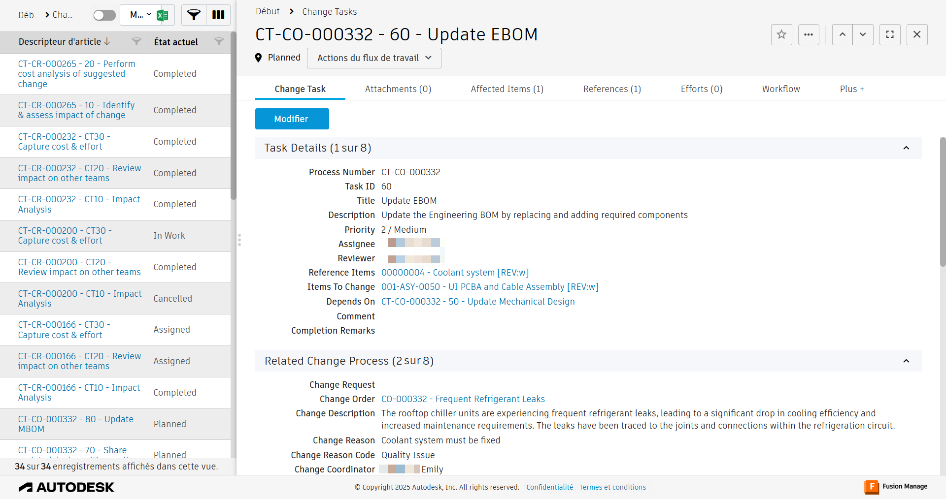Open the References (1) tab
Viewport: 946px width, 499px height.
[612, 89]
